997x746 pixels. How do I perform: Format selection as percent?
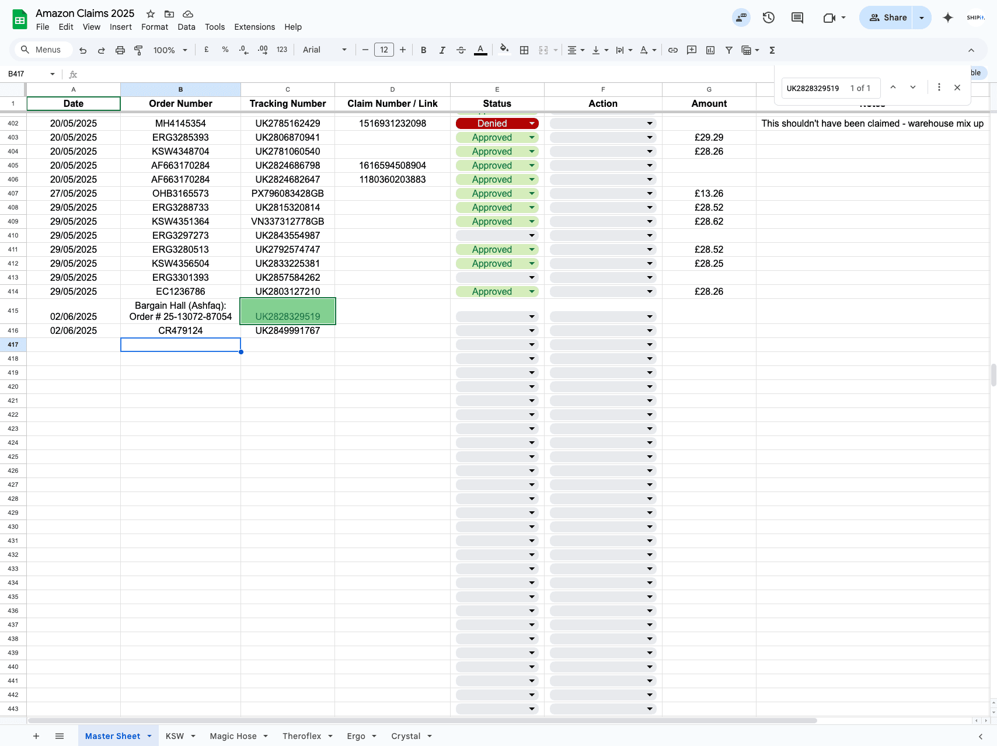[x=225, y=50]
